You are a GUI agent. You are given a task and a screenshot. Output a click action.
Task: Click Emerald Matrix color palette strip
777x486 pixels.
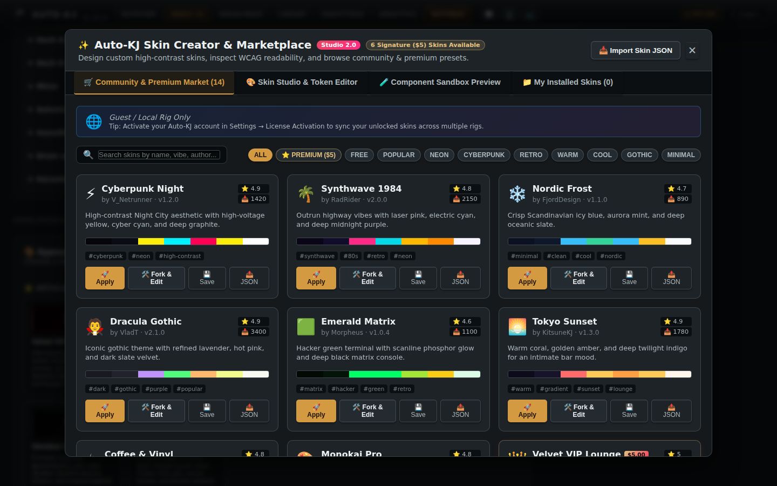pos(388,374)
